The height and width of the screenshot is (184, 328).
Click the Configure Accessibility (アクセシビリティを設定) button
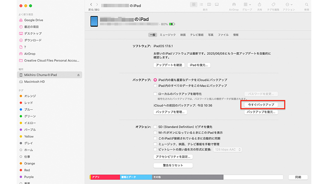[x=173, y=157]
